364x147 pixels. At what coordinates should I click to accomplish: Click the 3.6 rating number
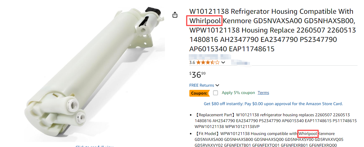(192, 62)
